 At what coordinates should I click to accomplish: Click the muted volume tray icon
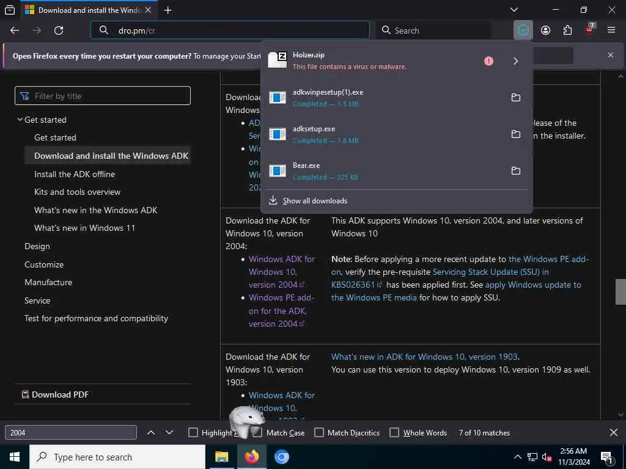click(x=546, y=457)
